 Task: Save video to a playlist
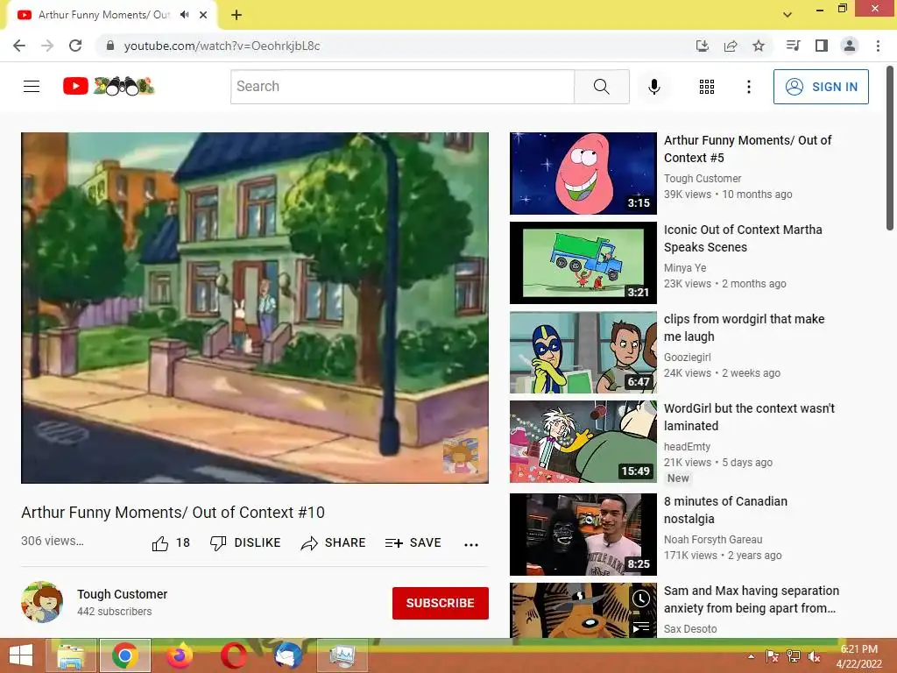click(413, 542)
